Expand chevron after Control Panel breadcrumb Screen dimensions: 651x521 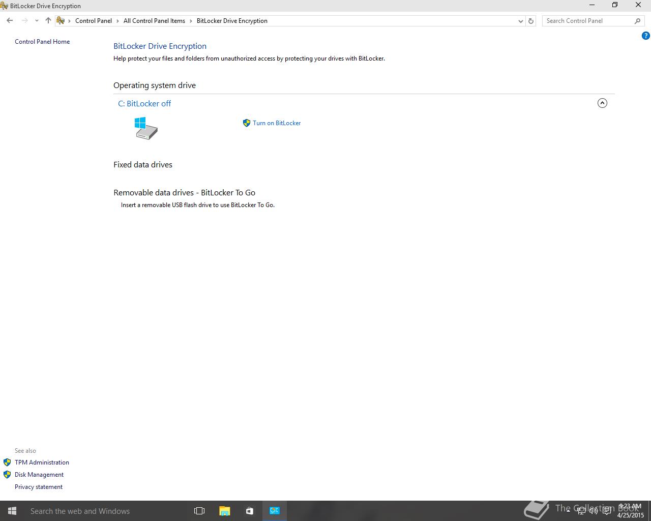pyautogui.click(x=117, y=21)
